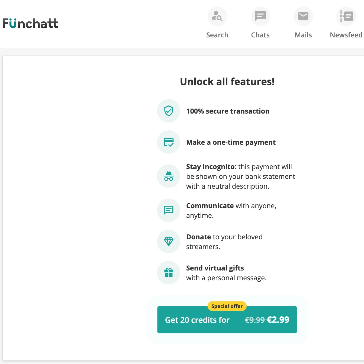
Task: Click the one-time payment card icon
Action: (169, 142)
